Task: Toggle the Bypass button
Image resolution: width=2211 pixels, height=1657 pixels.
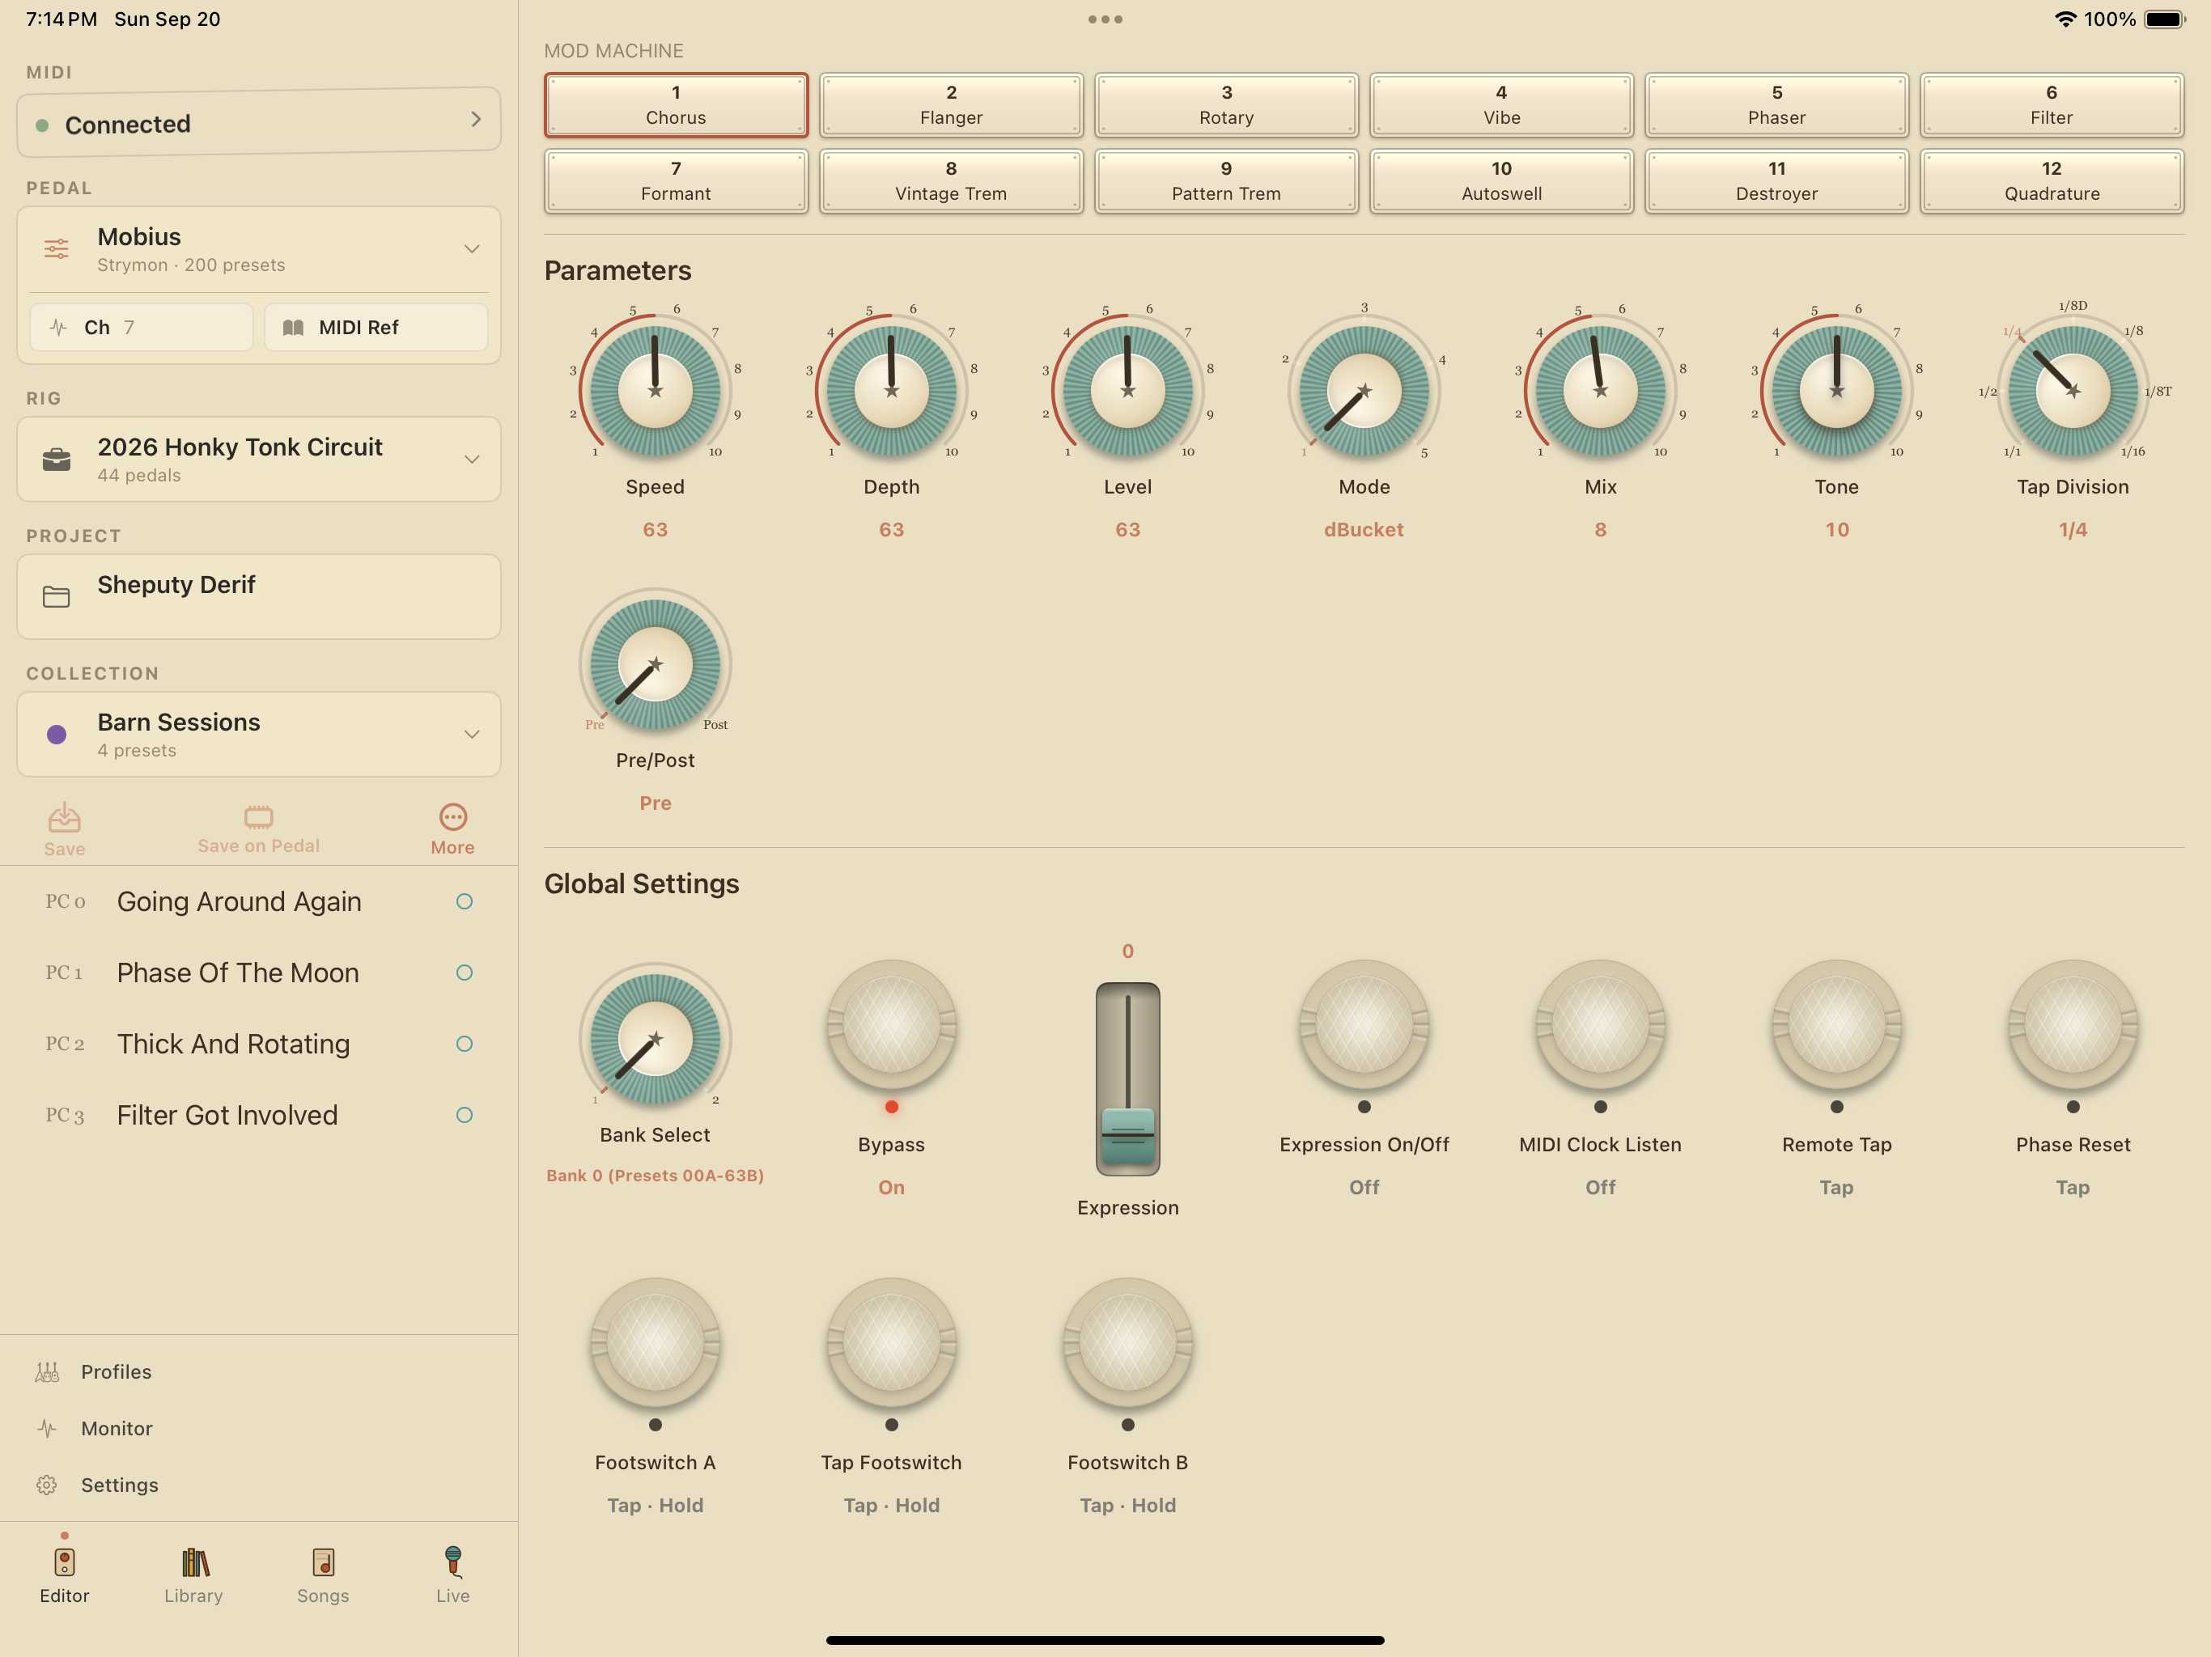Action: [x=892, y=1025]
